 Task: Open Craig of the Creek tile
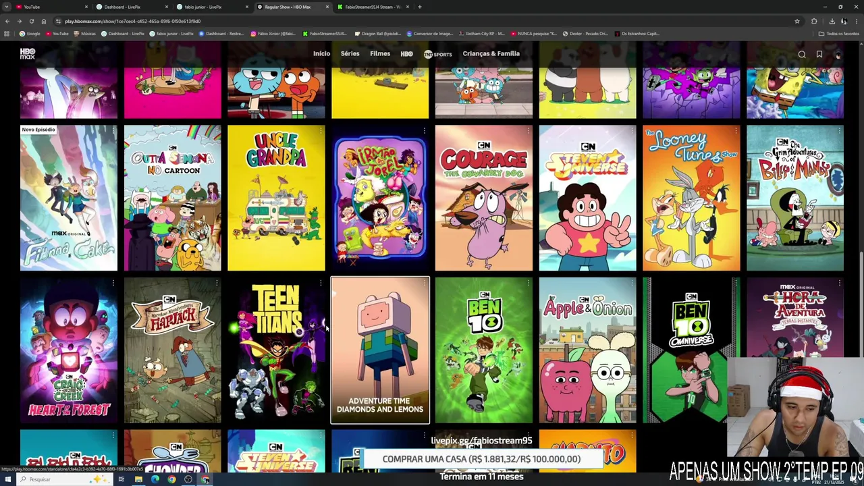click(x=69, y=350)
